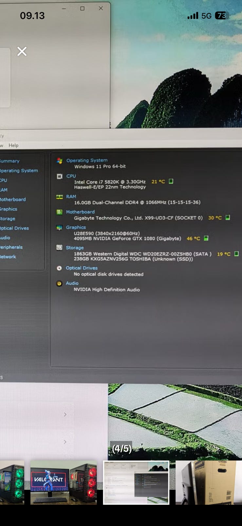The width and height of the screenshot is (242, 526).
Task: Click the GPU temperature indicator beside 46 °C
Action: coord(206,238)
